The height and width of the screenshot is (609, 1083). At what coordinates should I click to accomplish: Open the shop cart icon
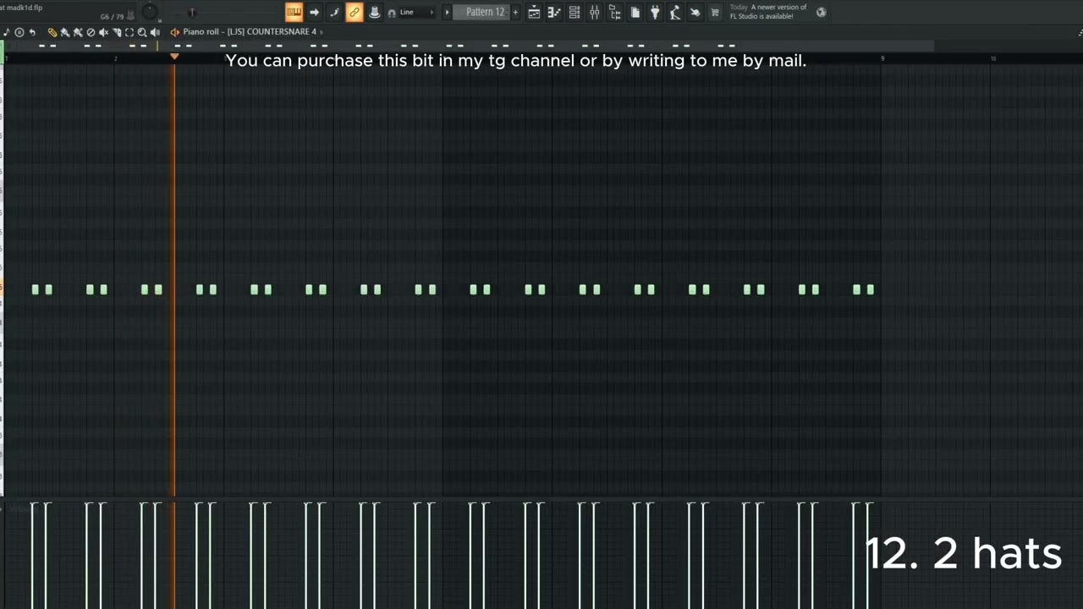point(715,12)
